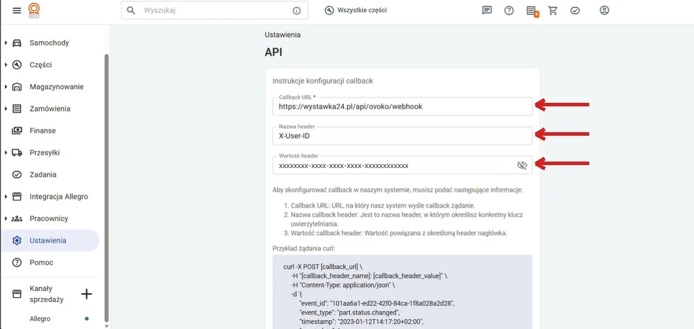Click the Pracownicy people icon
This screenshot has height=329, width=694.
click(17, 219)
